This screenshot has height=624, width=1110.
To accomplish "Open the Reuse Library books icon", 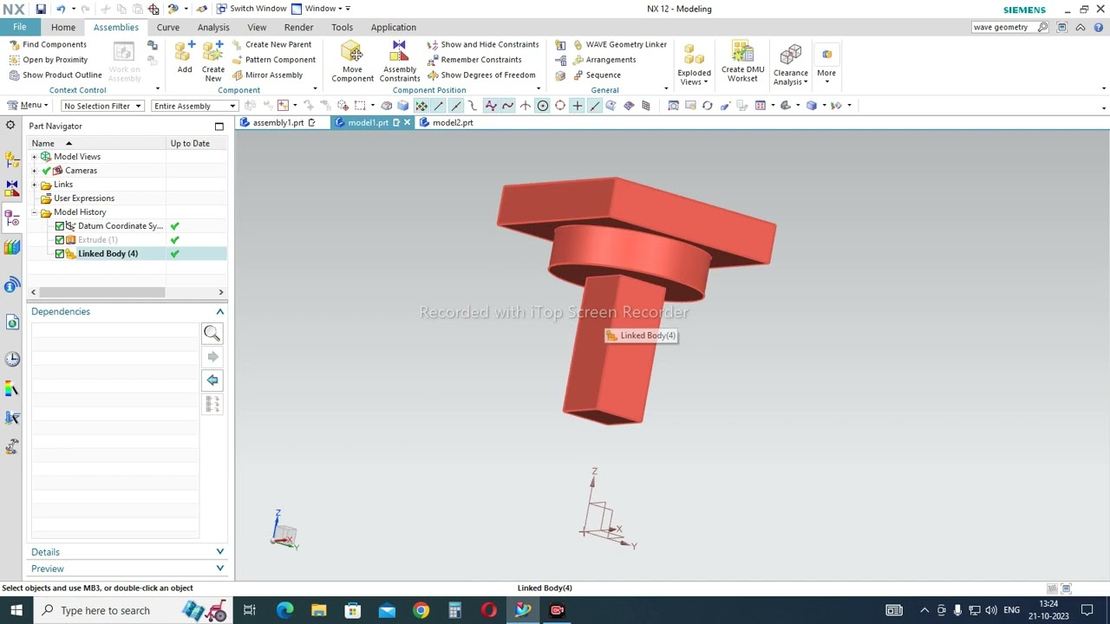I will 12,248.
